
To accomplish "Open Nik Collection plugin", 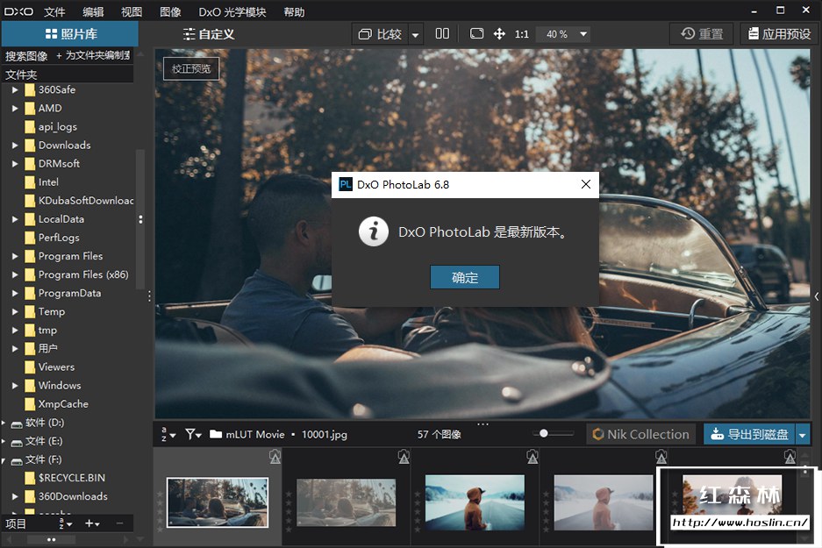I will pos(640,434).
